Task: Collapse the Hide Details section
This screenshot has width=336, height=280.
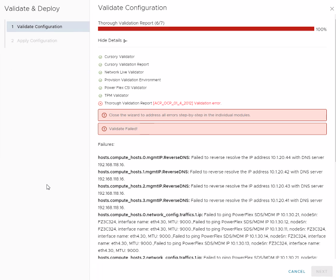Action: (110, 40)
